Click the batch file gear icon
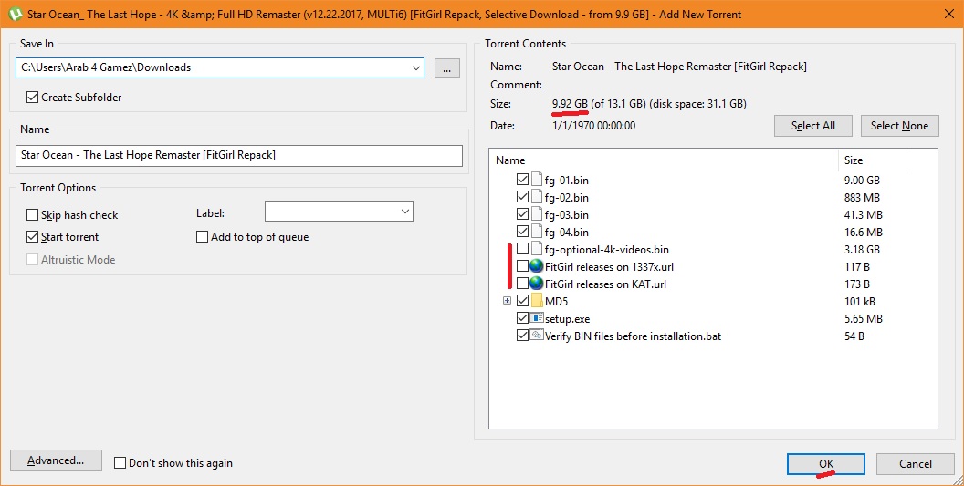The height and width of the screenshot is (486, 964). click(537, 336)
